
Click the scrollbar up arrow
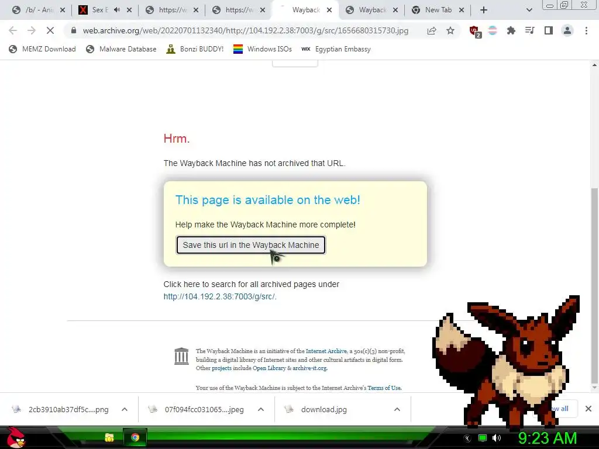(x=594, y=65)
